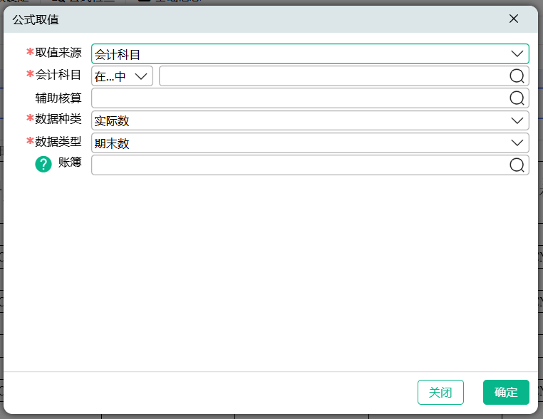Click the 确定 button
This screenshot has height=419, width=543.
pos(506,392)
